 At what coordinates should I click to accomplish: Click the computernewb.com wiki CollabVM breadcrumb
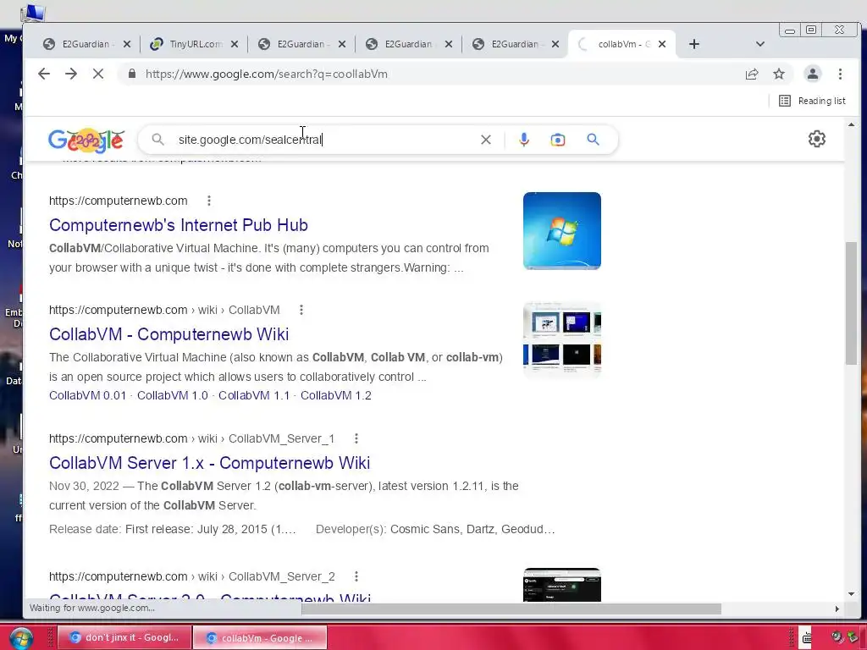[x=164, y=310]
